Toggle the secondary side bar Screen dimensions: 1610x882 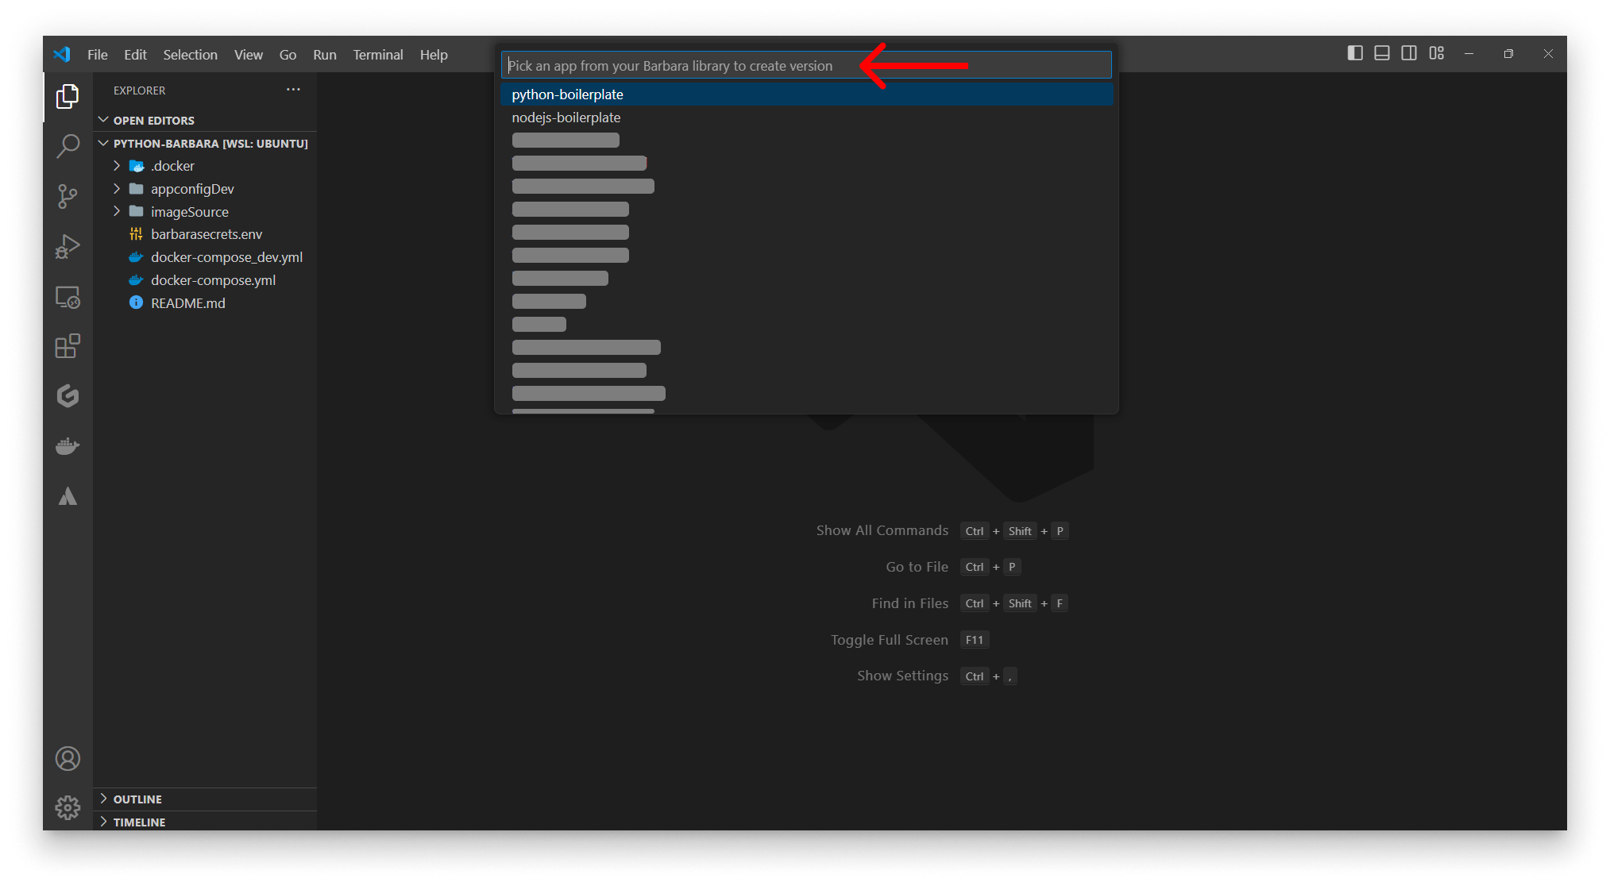tap(1409, 53)
